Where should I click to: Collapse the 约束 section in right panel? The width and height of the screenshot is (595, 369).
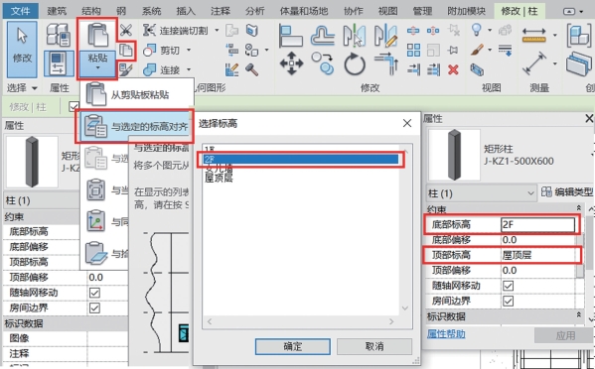[579, 207]
